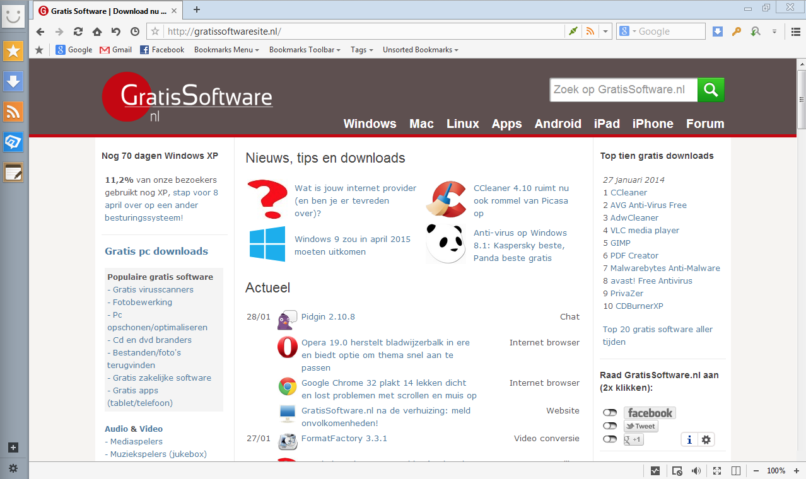806x479 pixels.
Task: Open the Downloads panel in the sidebar
Action: tap(13, 81)
